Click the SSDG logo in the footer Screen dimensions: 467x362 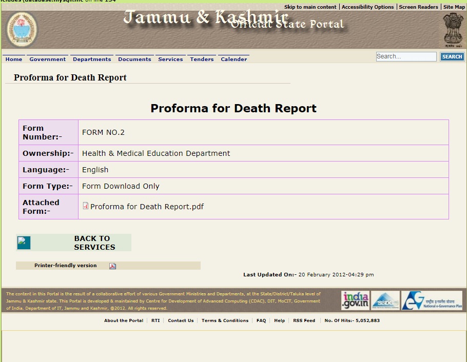tap(385, 300)
